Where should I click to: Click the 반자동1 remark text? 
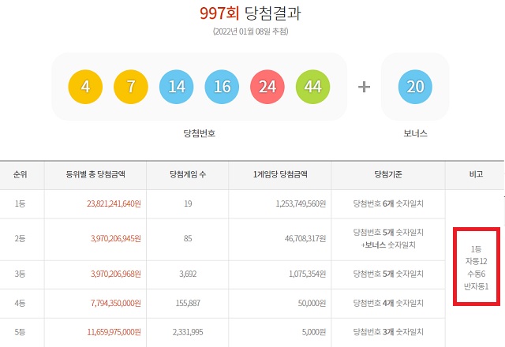(x=476, y=286)
